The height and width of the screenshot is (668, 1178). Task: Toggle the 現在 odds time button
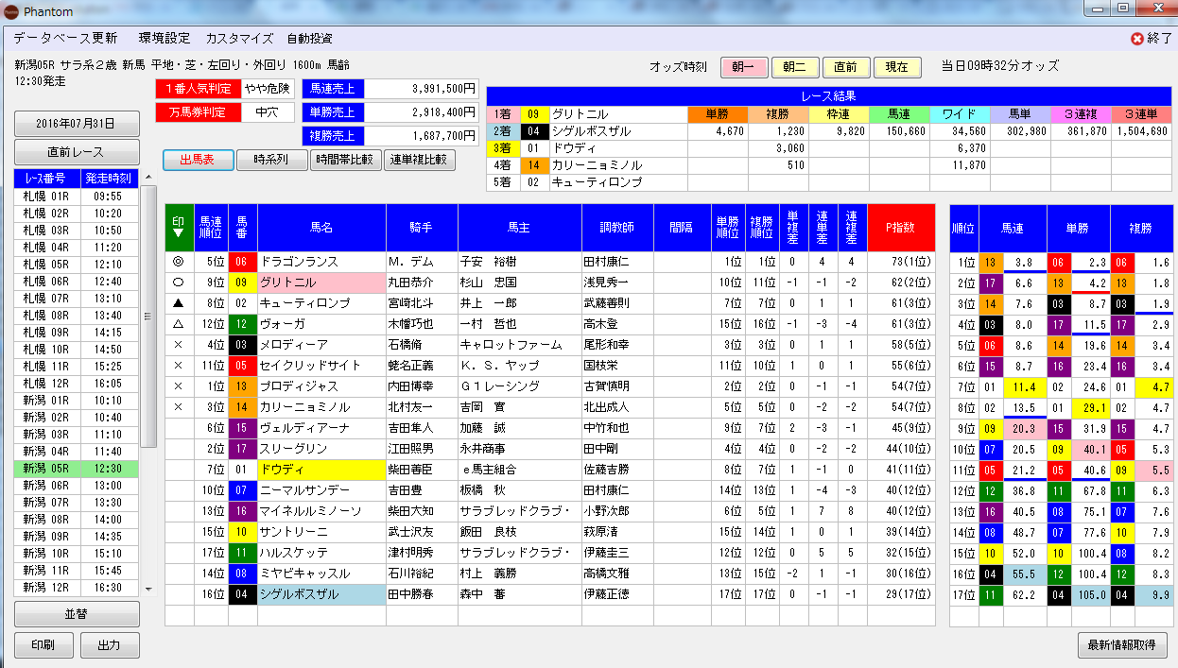point(896,67)
